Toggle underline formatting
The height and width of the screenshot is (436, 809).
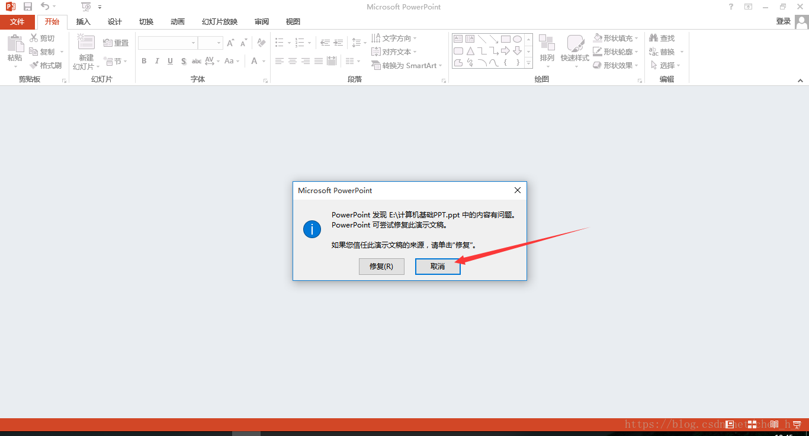click(x=170, y=61)
